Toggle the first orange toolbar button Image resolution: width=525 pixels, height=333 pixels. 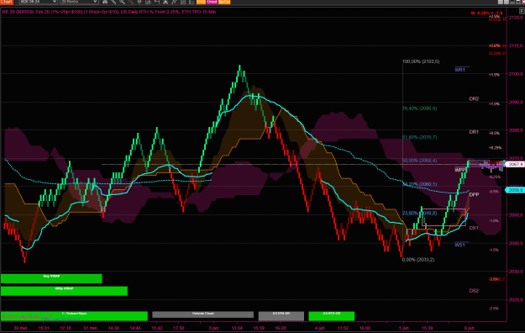point(201,2)
